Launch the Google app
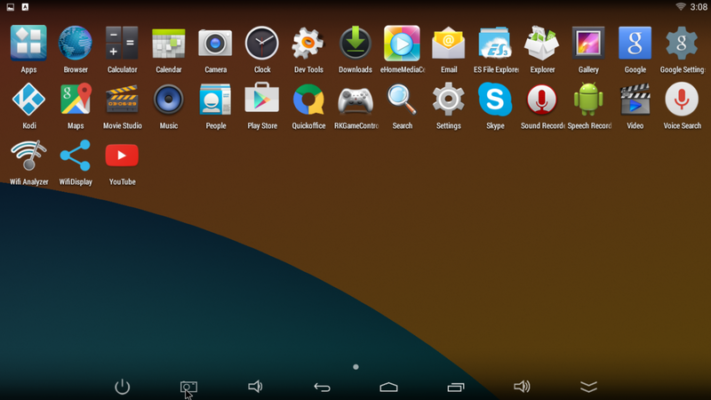 pyautogui.click(x=635, y=44)
